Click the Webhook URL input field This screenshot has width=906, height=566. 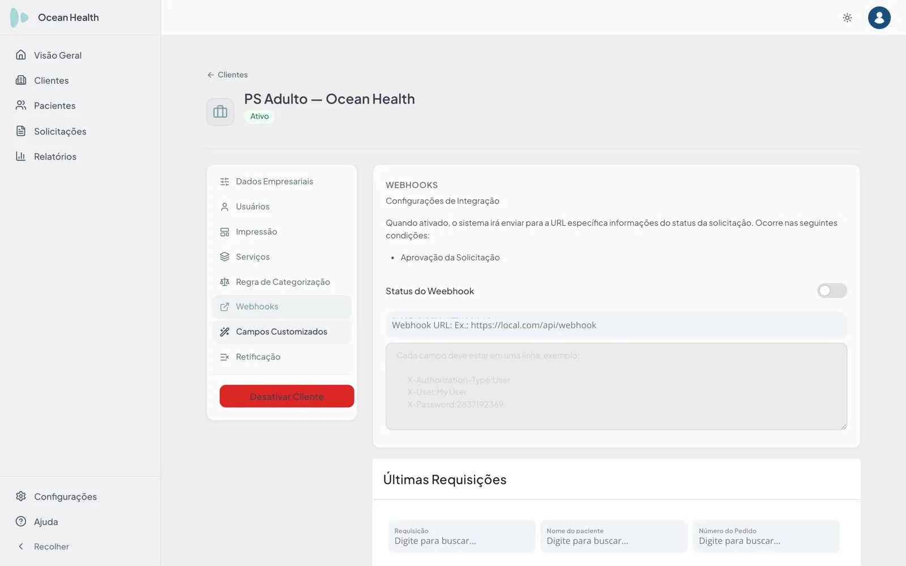pos(616,325)
